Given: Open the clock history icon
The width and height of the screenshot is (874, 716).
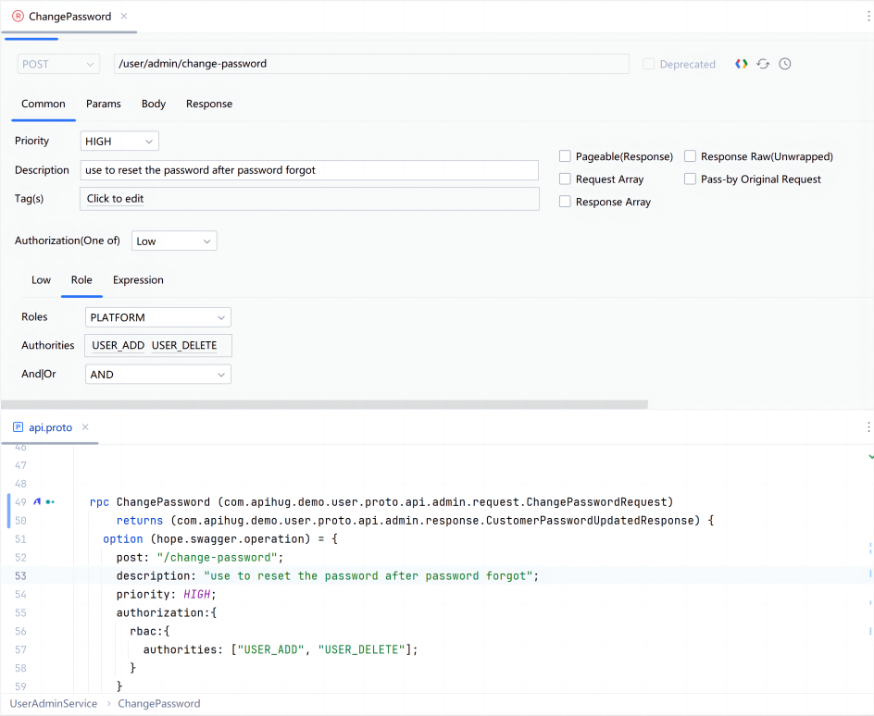Looking at the screenshot, I should click(785, 64).
